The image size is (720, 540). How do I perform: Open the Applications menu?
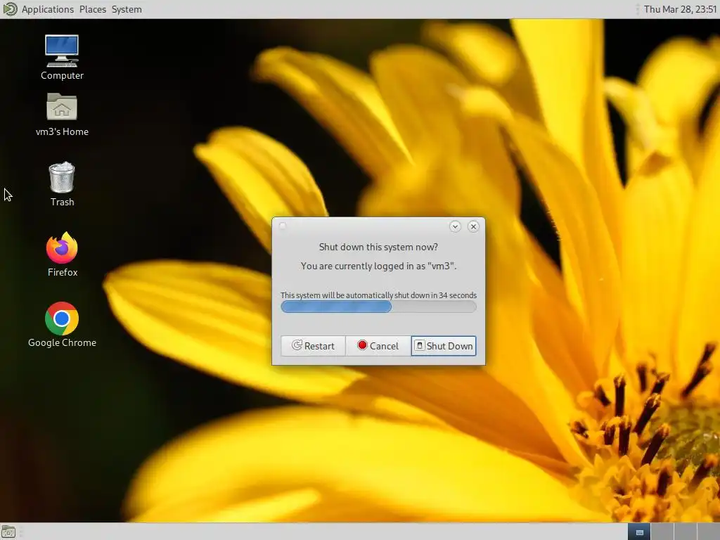(x=47, y=9)
